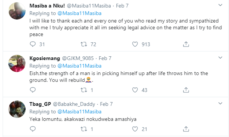Reply to Kgosiemang's tweet
The height and width of the screenshot is (137, 229).
coord(33,90)
